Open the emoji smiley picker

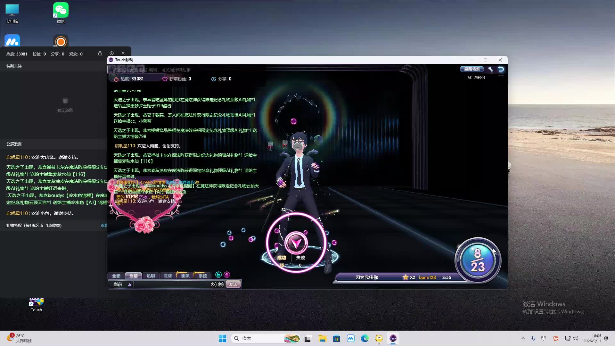[221, 284]
